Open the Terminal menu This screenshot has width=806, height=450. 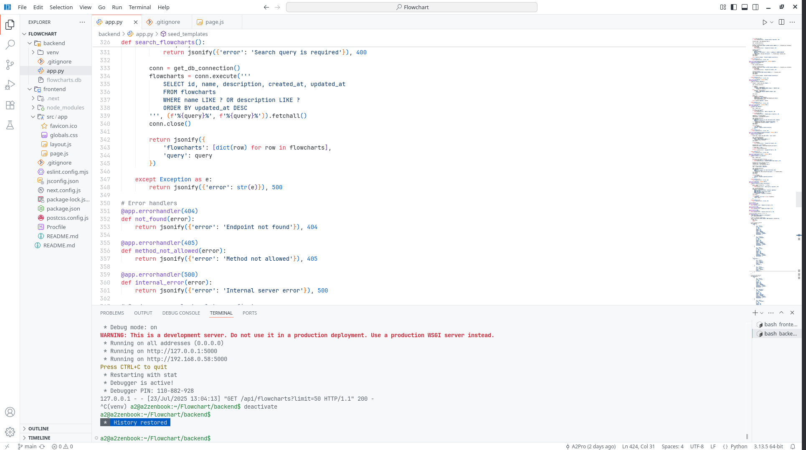pos(139,7)
